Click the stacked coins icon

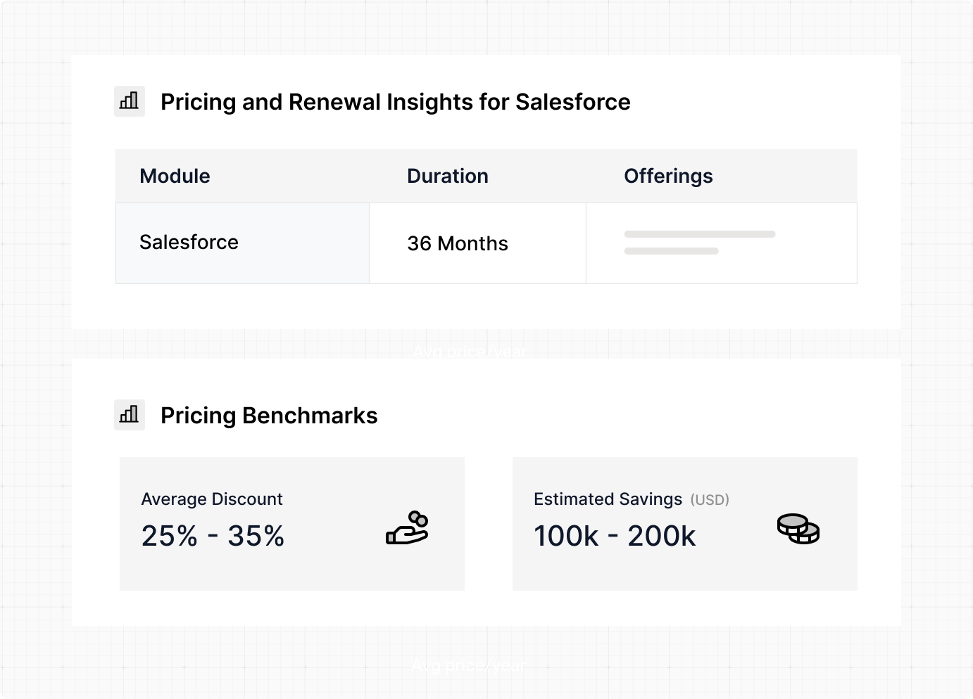(x=798, y=529)
